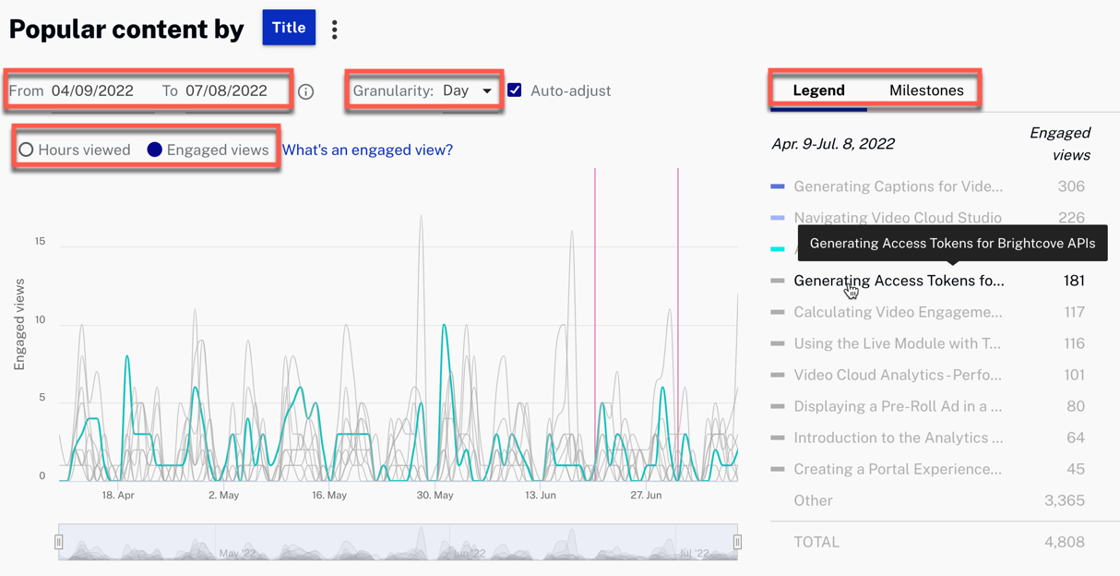Image resolution: width=1120 pixels, height=576 pixels.
Task: Click the date range info icon
Action: (x=306, y=91)
